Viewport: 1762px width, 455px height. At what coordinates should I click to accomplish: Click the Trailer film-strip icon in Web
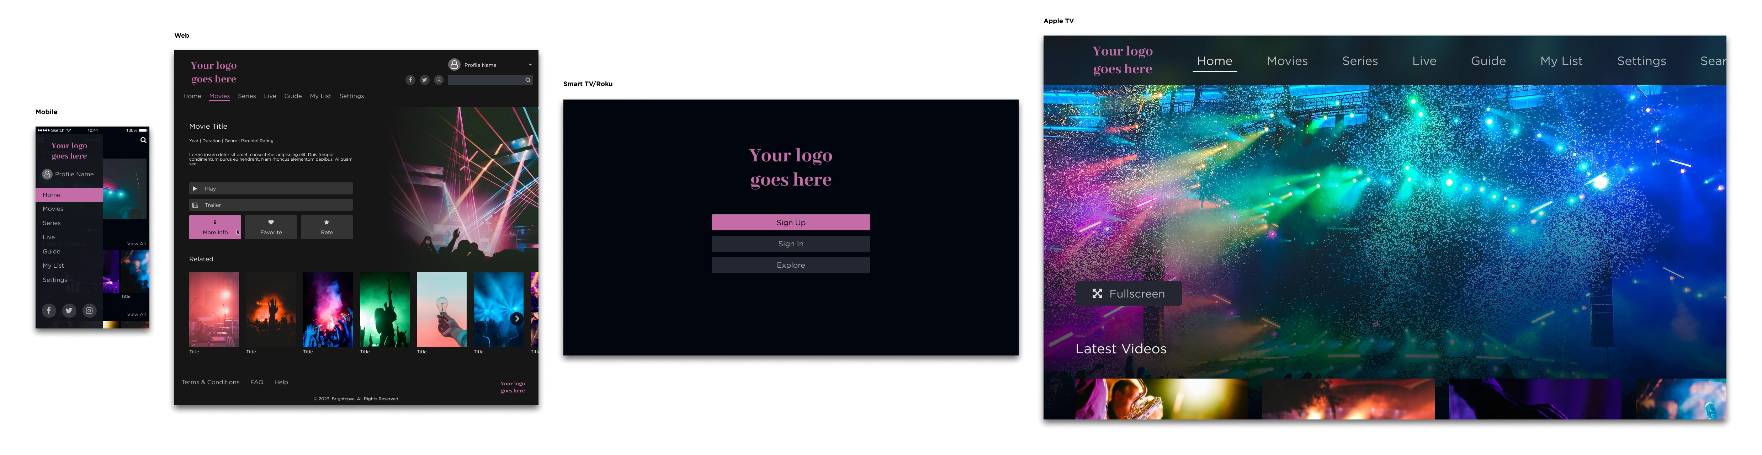pos(195,205)
